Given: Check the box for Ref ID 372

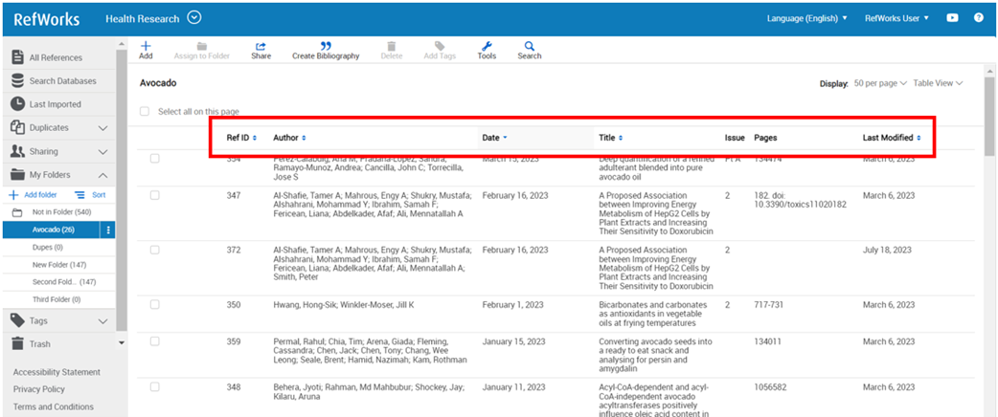Looking at the screenshot, I should click(154, 250).
